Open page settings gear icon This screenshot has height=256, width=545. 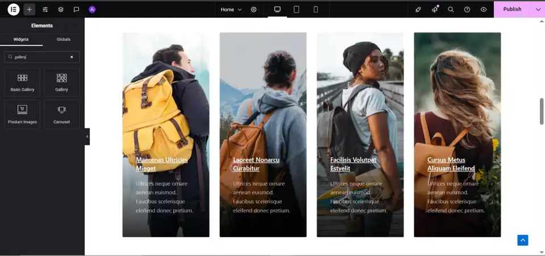[x=254, y=9]
